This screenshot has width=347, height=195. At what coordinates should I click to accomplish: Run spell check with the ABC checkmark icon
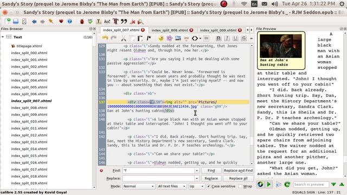pyautogui.click(x=90, y=22)
